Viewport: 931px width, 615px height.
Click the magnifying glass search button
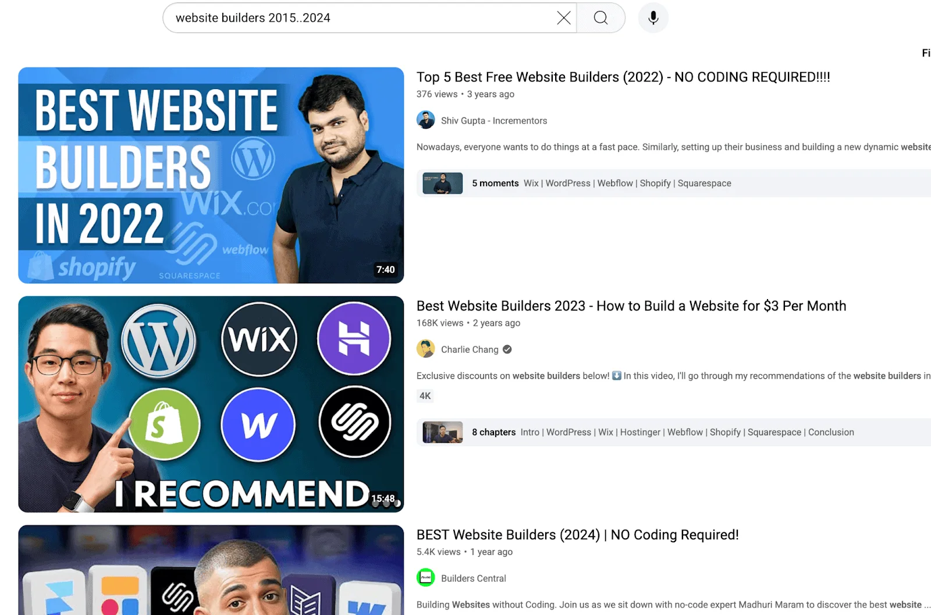600,18
